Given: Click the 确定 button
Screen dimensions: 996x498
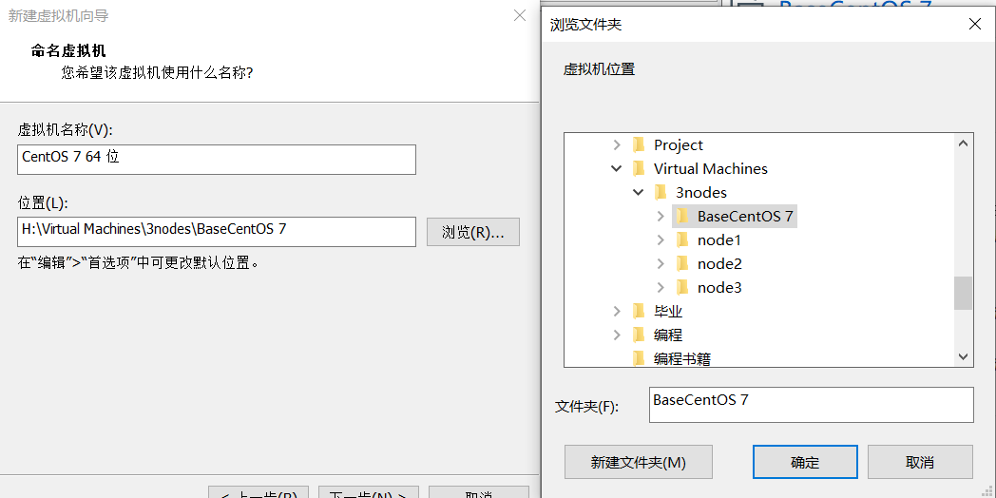Looking at the screenshot, I should [805, 462].
